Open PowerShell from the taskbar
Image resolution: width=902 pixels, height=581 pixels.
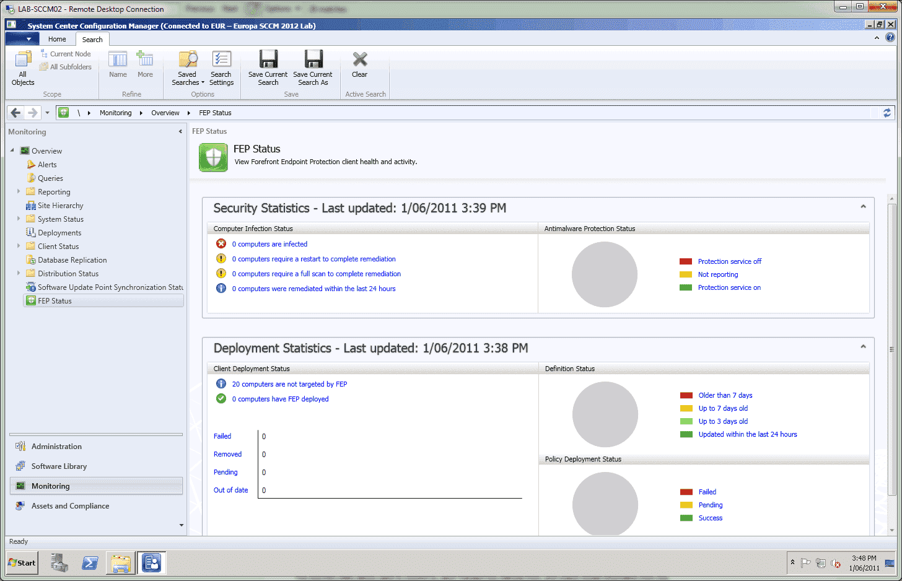(x=90, y=563)
